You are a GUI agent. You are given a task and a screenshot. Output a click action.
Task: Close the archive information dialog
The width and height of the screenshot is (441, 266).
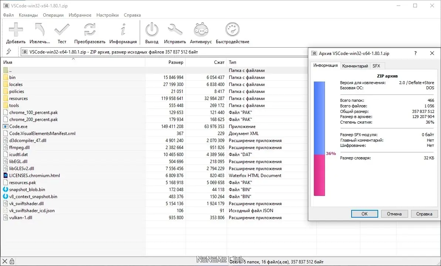pos(432,53)
